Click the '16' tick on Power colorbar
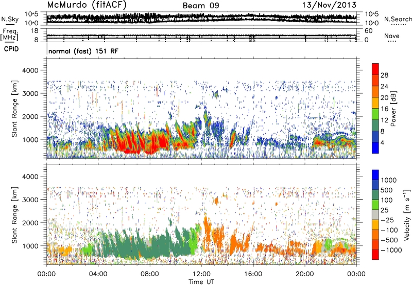The width and height of the screenshot is (412, 285). click(x=384, y=109)
